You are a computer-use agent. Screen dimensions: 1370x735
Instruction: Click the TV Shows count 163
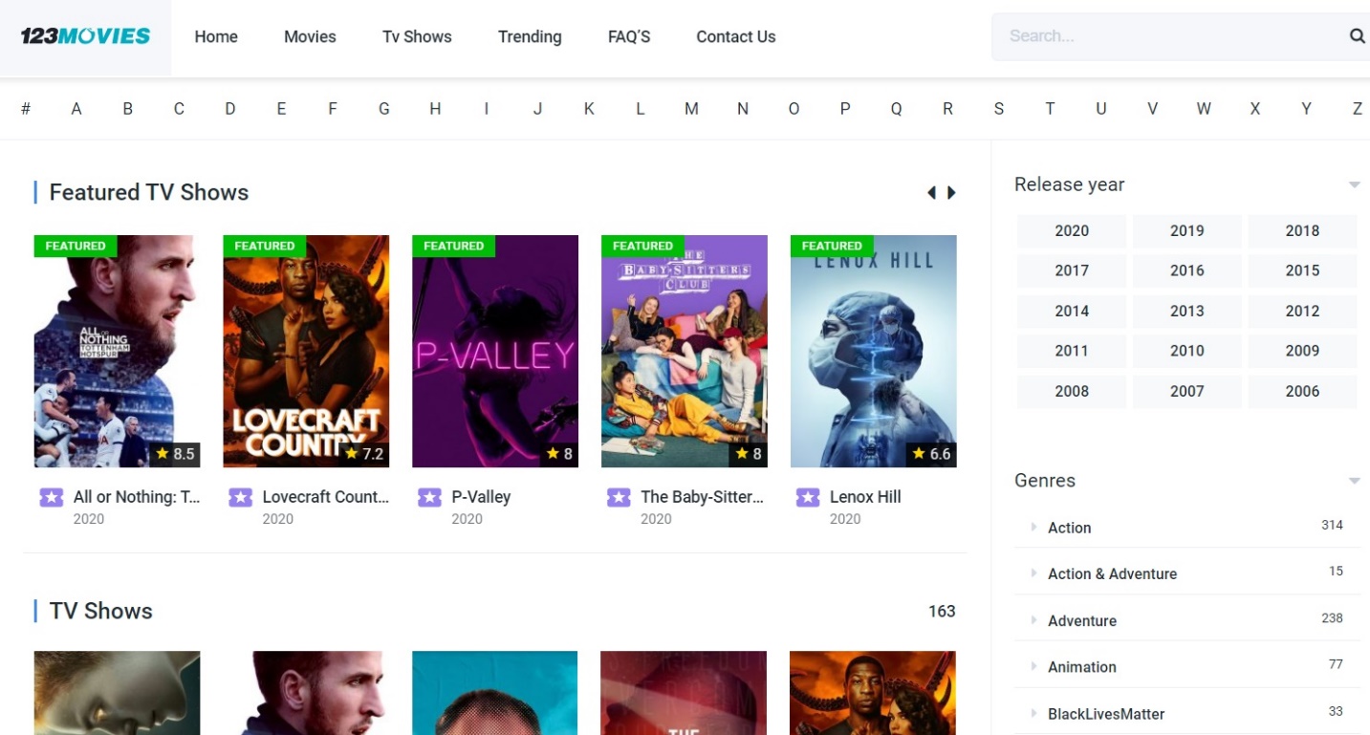(x=942, y=611)
